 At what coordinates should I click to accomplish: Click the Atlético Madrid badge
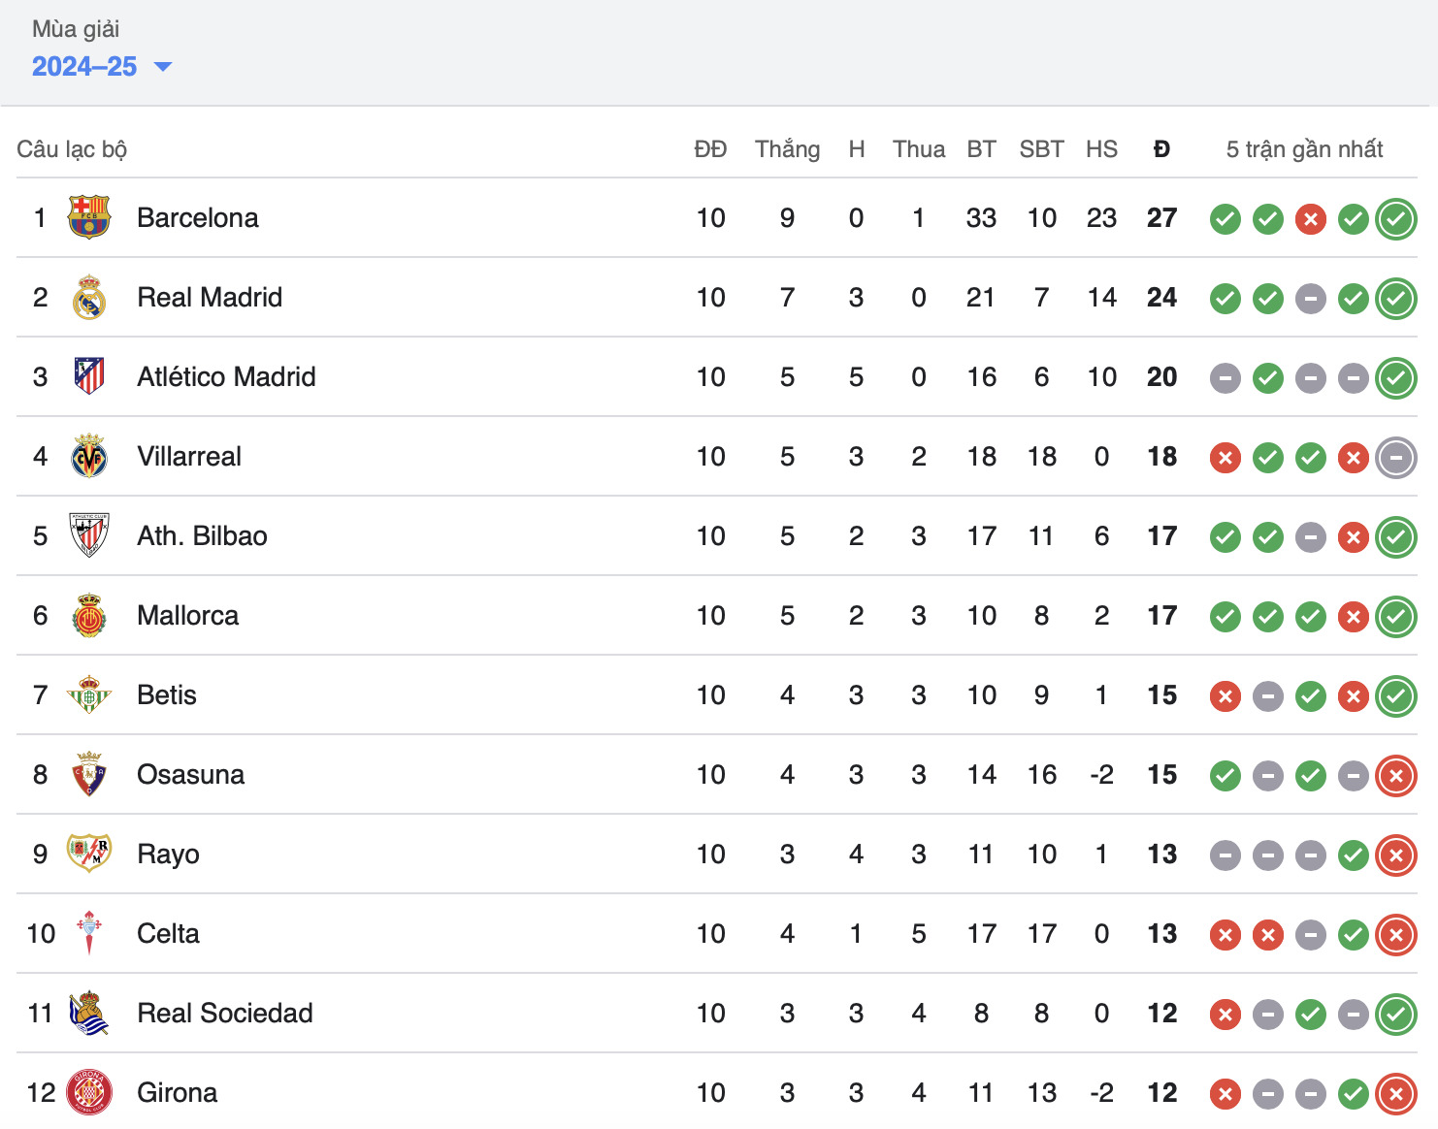pyautogui.click(x=89, y=376)
